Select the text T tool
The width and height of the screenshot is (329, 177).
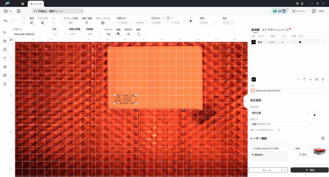[5, 59]
